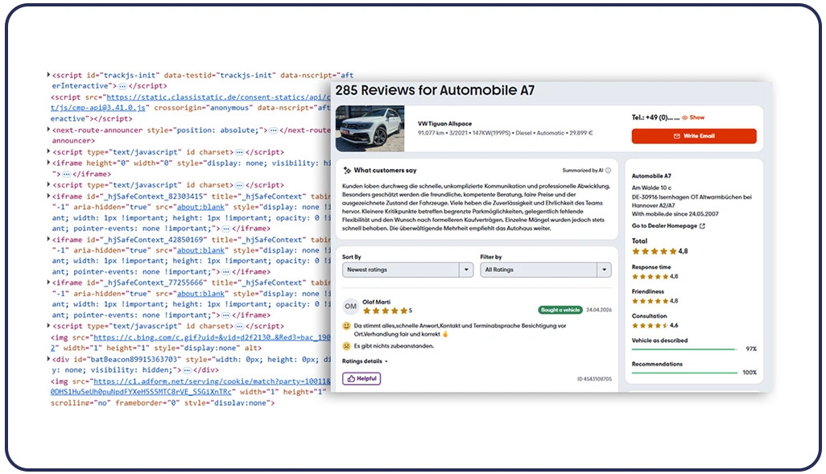This screenshot has width=826, height=474.
Task: Open the Go to Dealer Homepage link
Action: tap(668, 226)
